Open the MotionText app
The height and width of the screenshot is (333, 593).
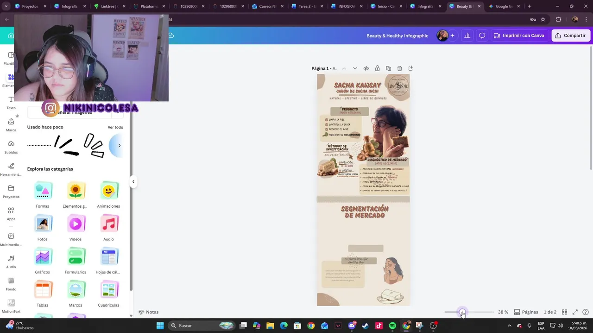11,306
